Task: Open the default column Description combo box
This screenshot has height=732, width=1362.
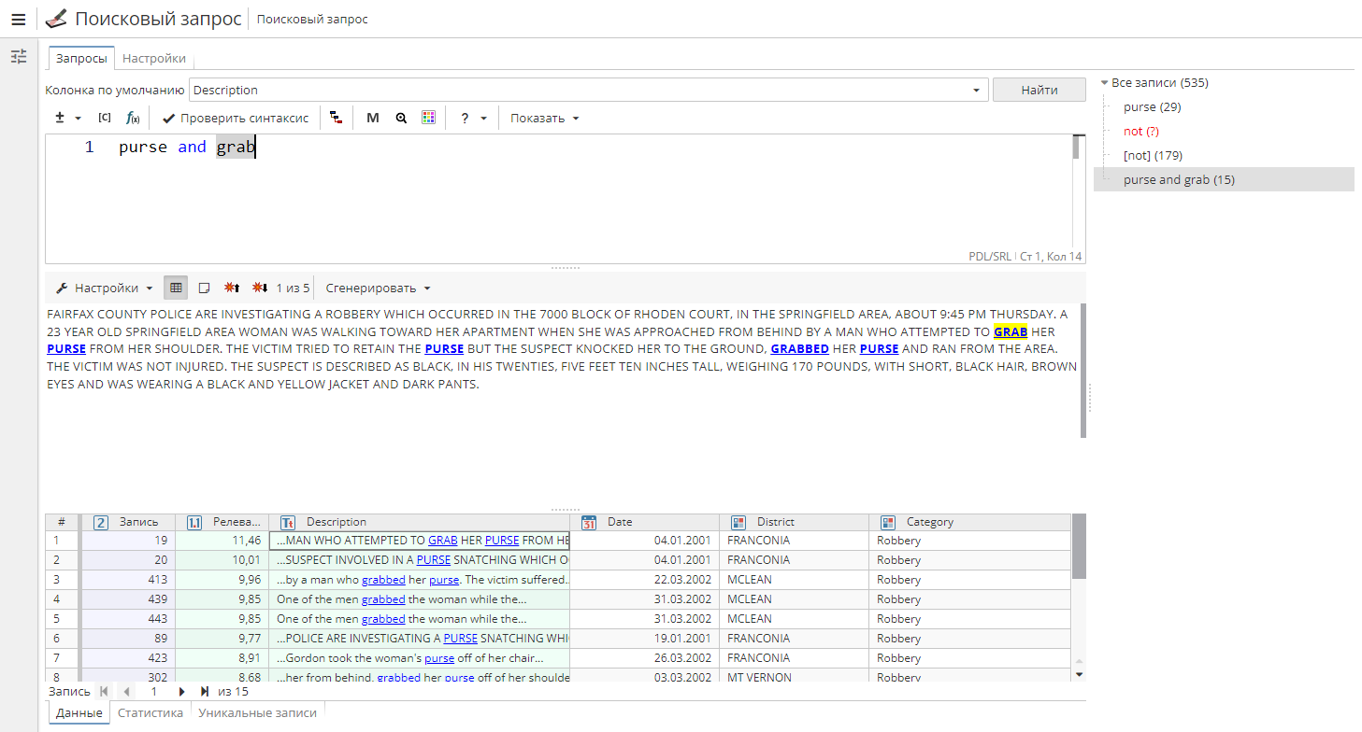Action: (x=589, y=90)
